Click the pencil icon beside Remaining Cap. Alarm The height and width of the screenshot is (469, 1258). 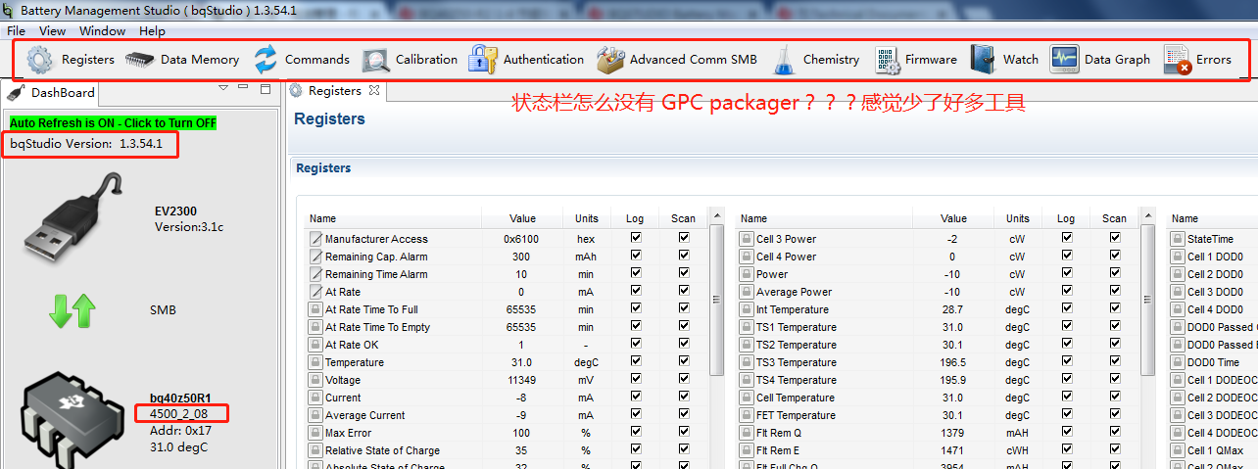[x=315, y=256]
